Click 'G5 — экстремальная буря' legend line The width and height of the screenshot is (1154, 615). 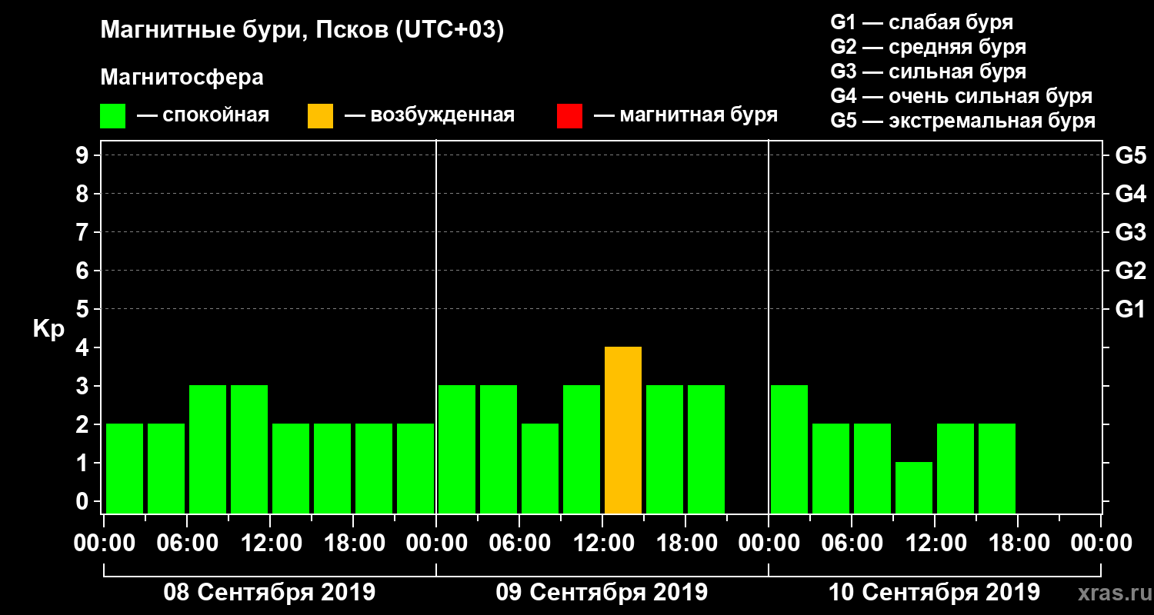tap(963, 121)
